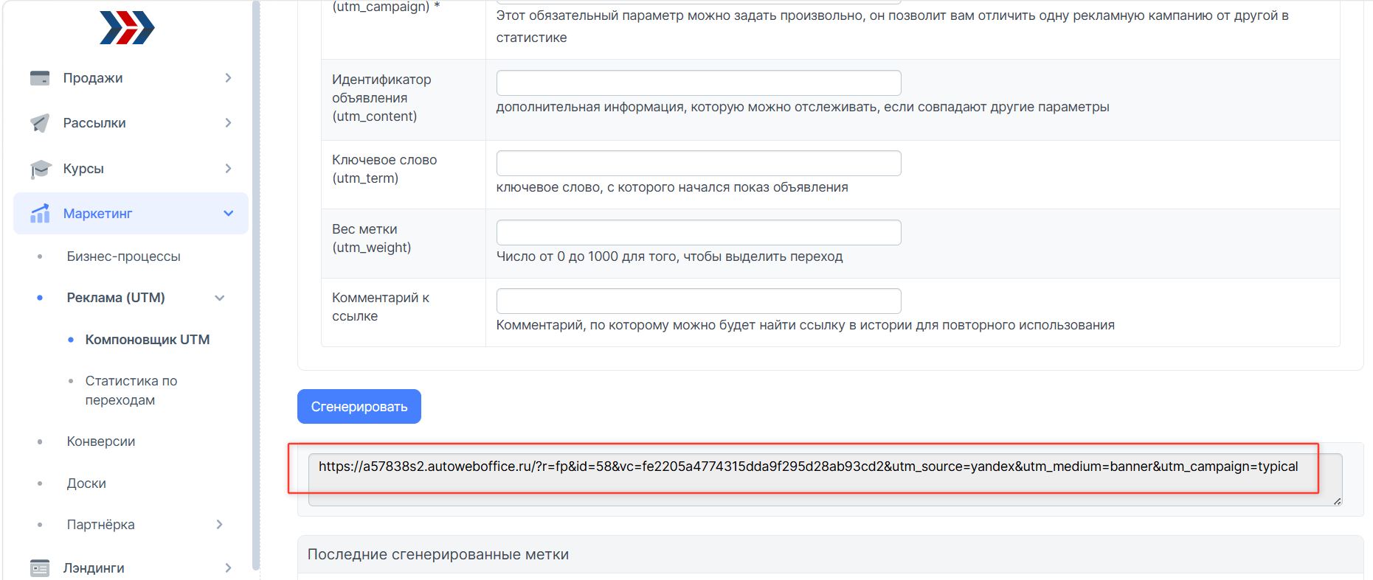Click the Курсы graduation cap icon

tap(40, 169)
